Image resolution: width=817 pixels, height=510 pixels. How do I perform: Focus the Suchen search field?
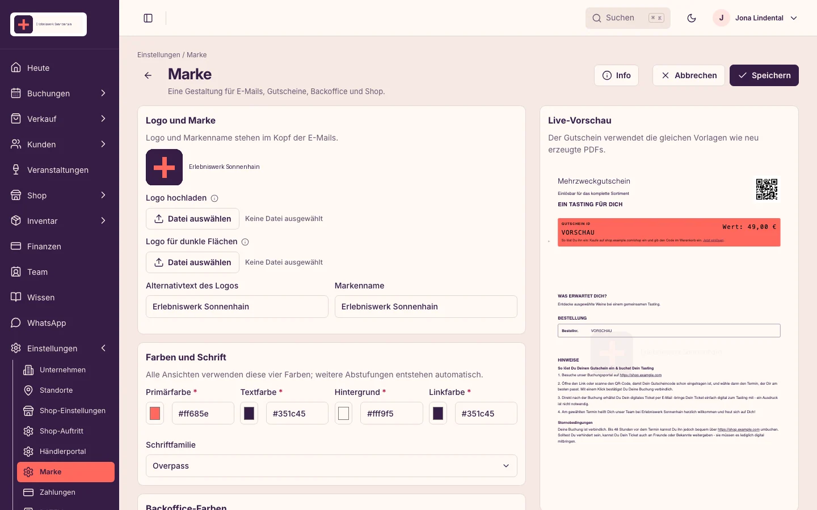(x=628, y=18)
